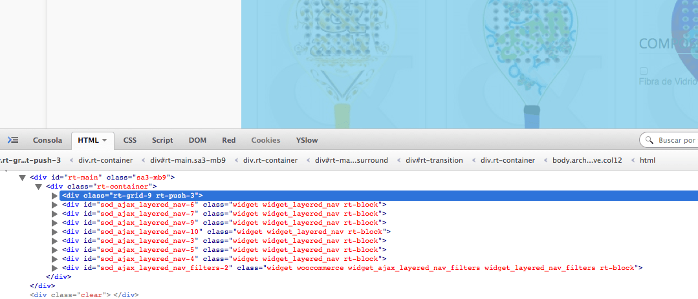This screenshot has width=698, height=299.
Task: Select body.arch...ve.col12 breadcrumb
Action: click(587, 160)
